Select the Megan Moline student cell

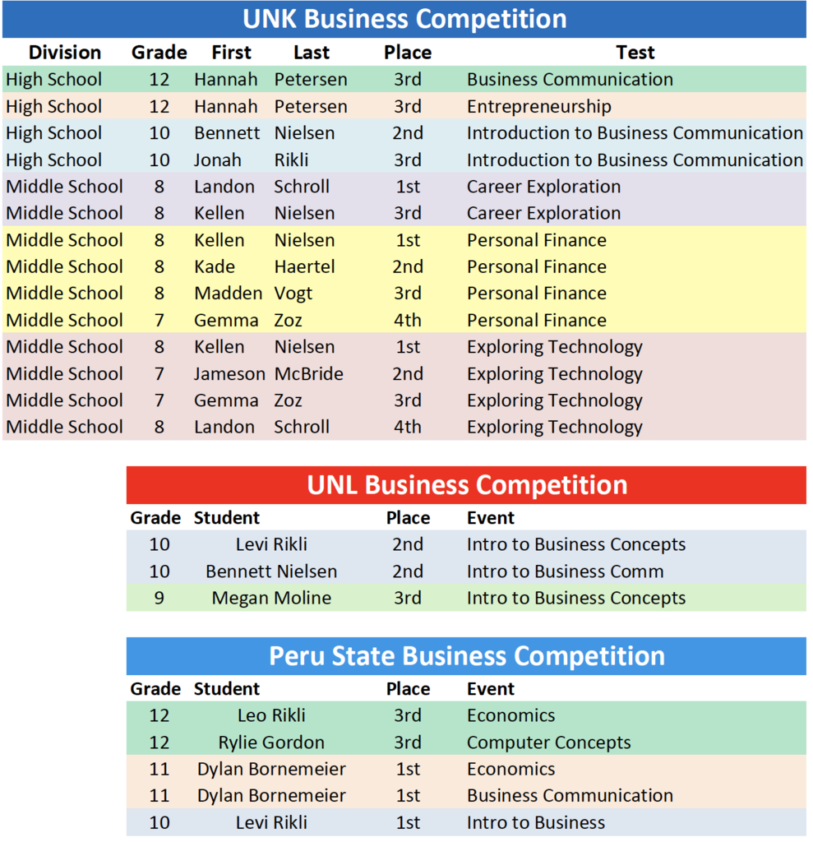tap(271, 598)
